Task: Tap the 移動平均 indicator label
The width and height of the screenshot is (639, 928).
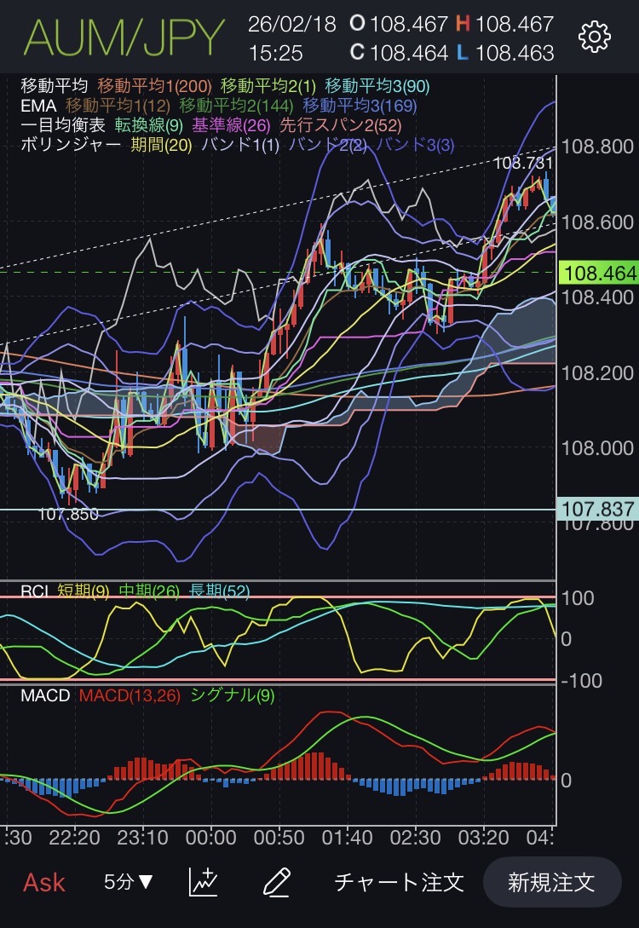Action: (x=54, y=86)
